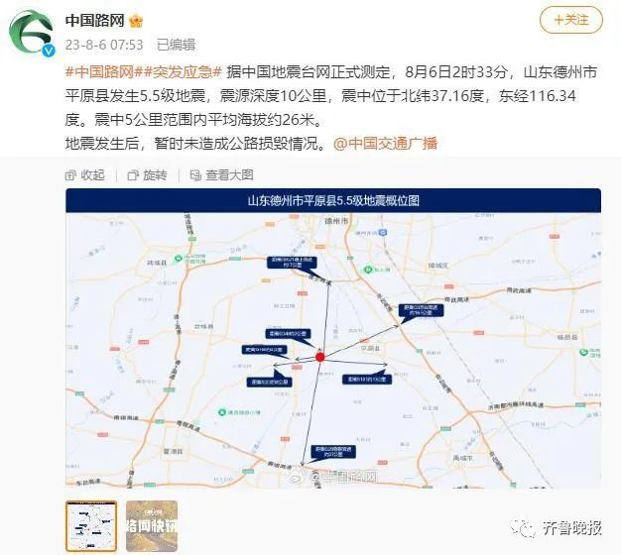
Task: Collapse the image with 收起
Action: (x=85, y=174)
